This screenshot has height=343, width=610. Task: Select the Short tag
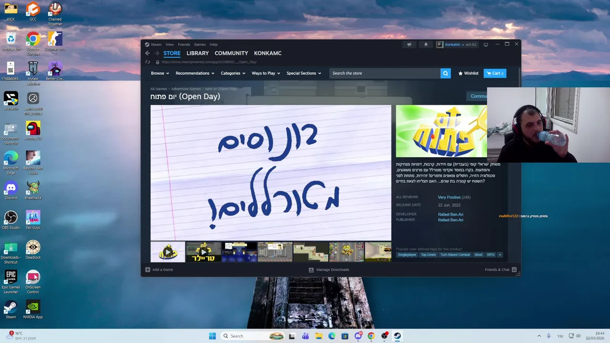point(478,255)
